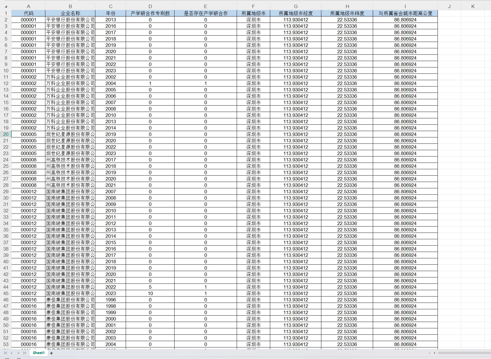Select row 30 header number
Screen dimensions: 491x359
(6, 198)
